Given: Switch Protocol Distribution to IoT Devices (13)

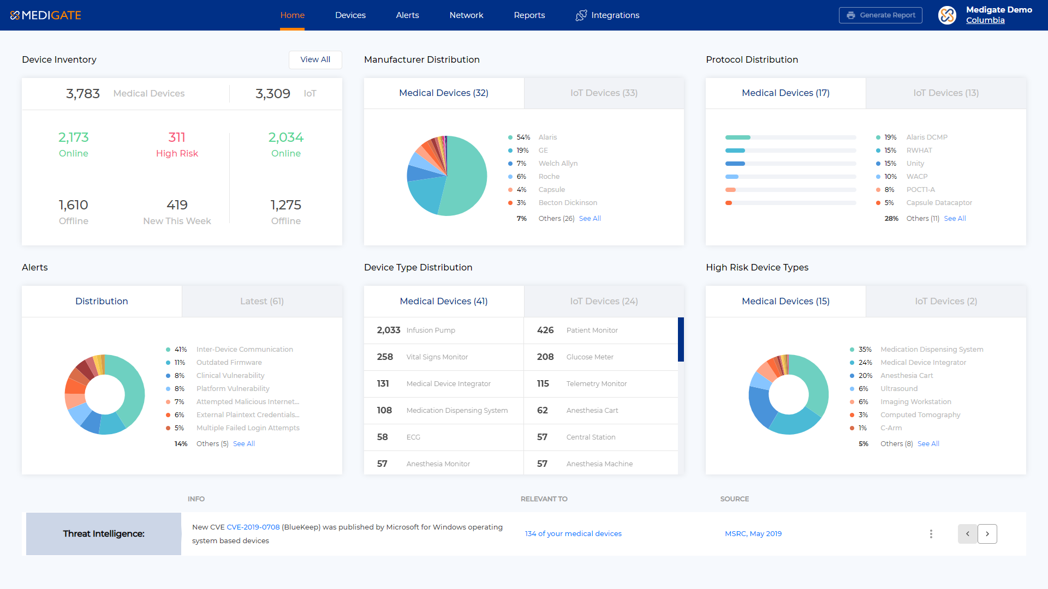Looking at the screenshot, I should tap(946, 93).
